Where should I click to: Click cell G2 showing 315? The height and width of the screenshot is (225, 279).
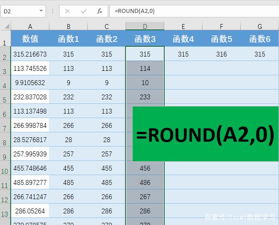(259, 54)
